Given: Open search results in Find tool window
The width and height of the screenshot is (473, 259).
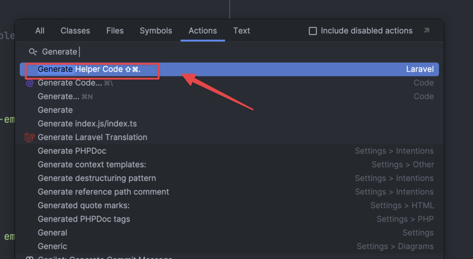Looking at the screenshot, I should pyautogui.click(x=426, y=31).
